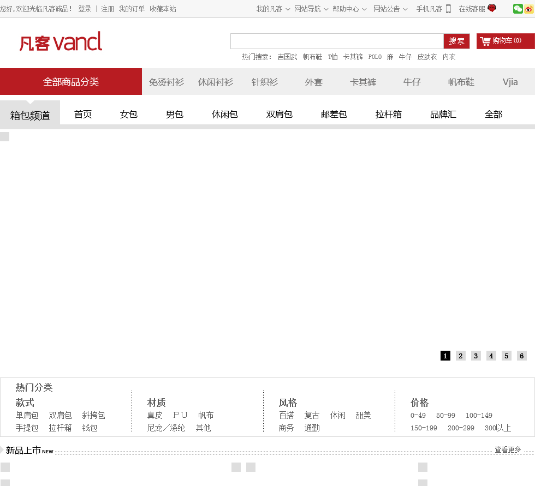Click the 注册 link
Viewport: 535px width, 486px height.
pyautogui.click(x=108, y=9)
